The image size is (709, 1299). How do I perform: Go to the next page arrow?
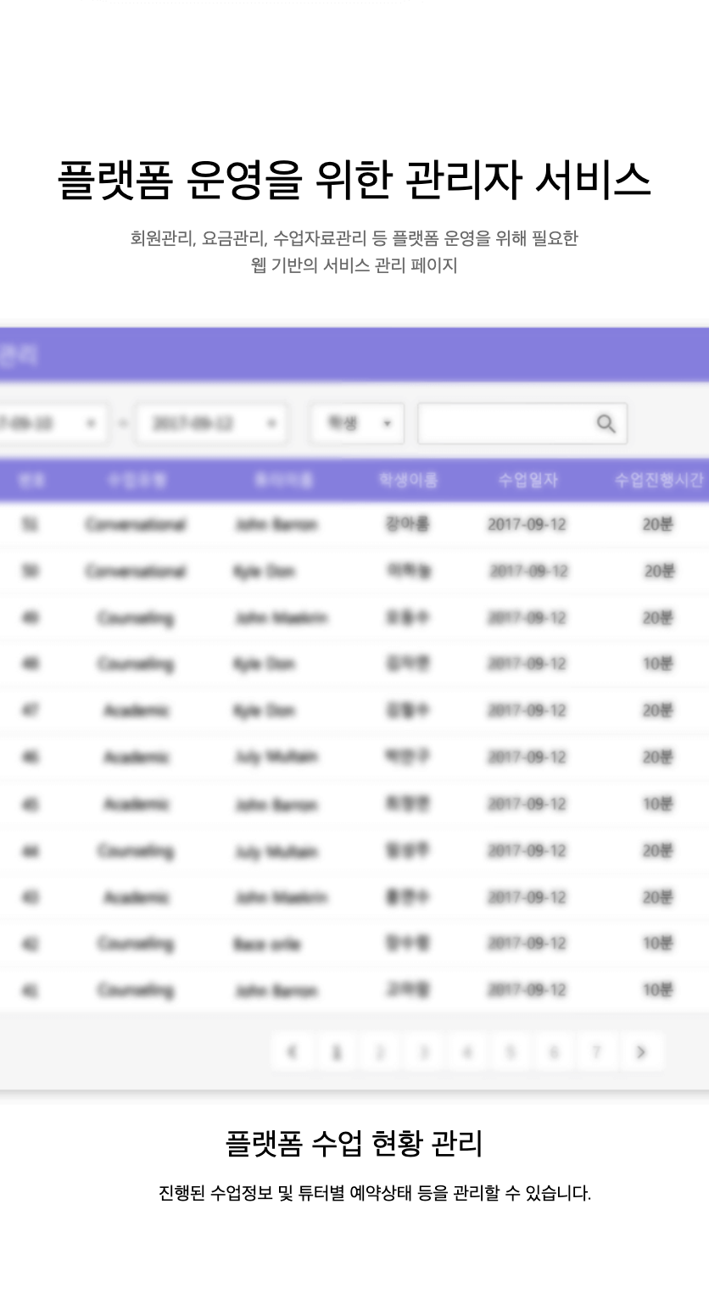click(x=641, y=1052)
